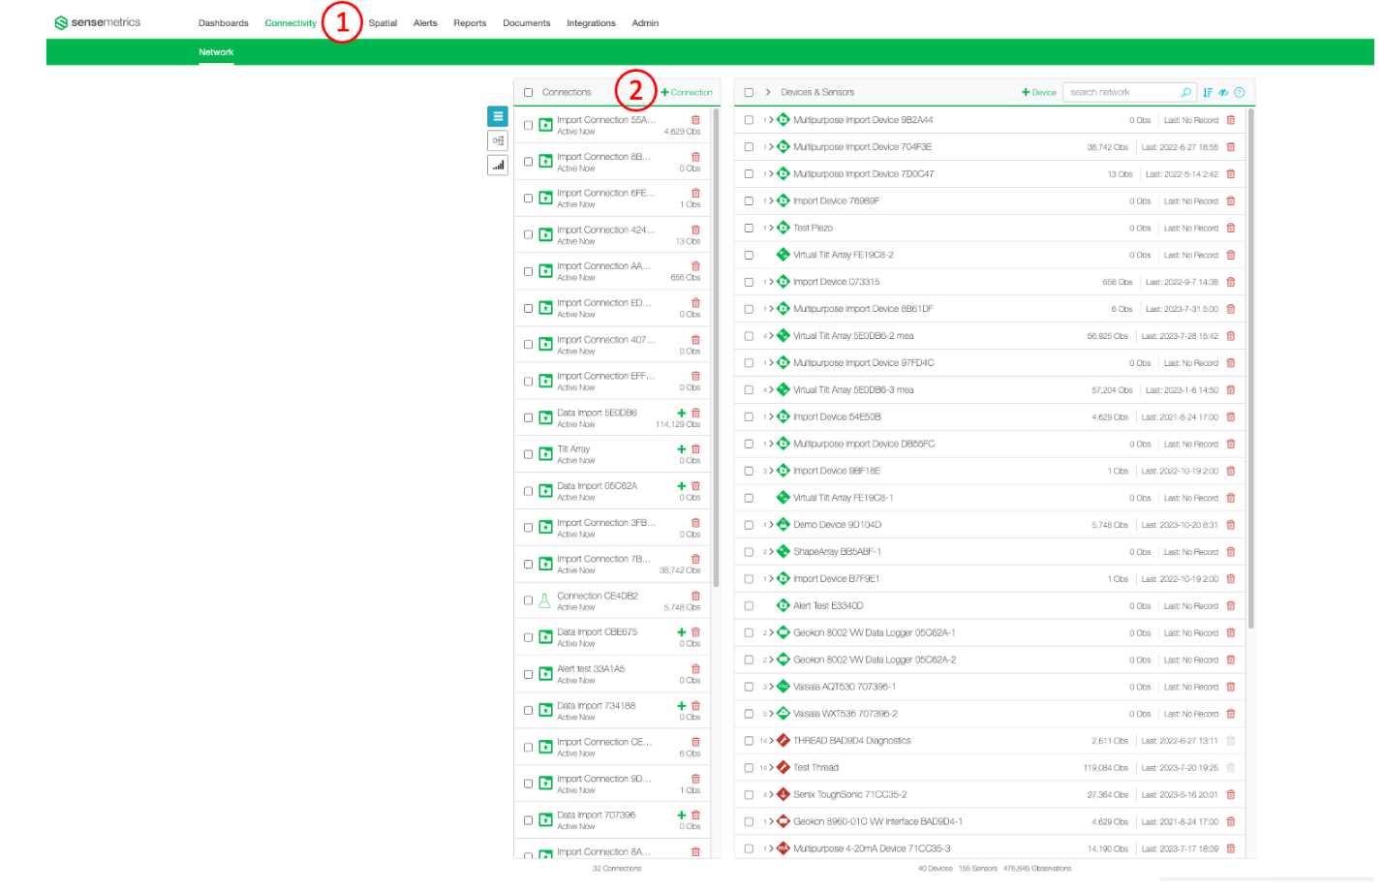Click the + Connection link
Screen dimensions: 1383x892
click(687, 92)
